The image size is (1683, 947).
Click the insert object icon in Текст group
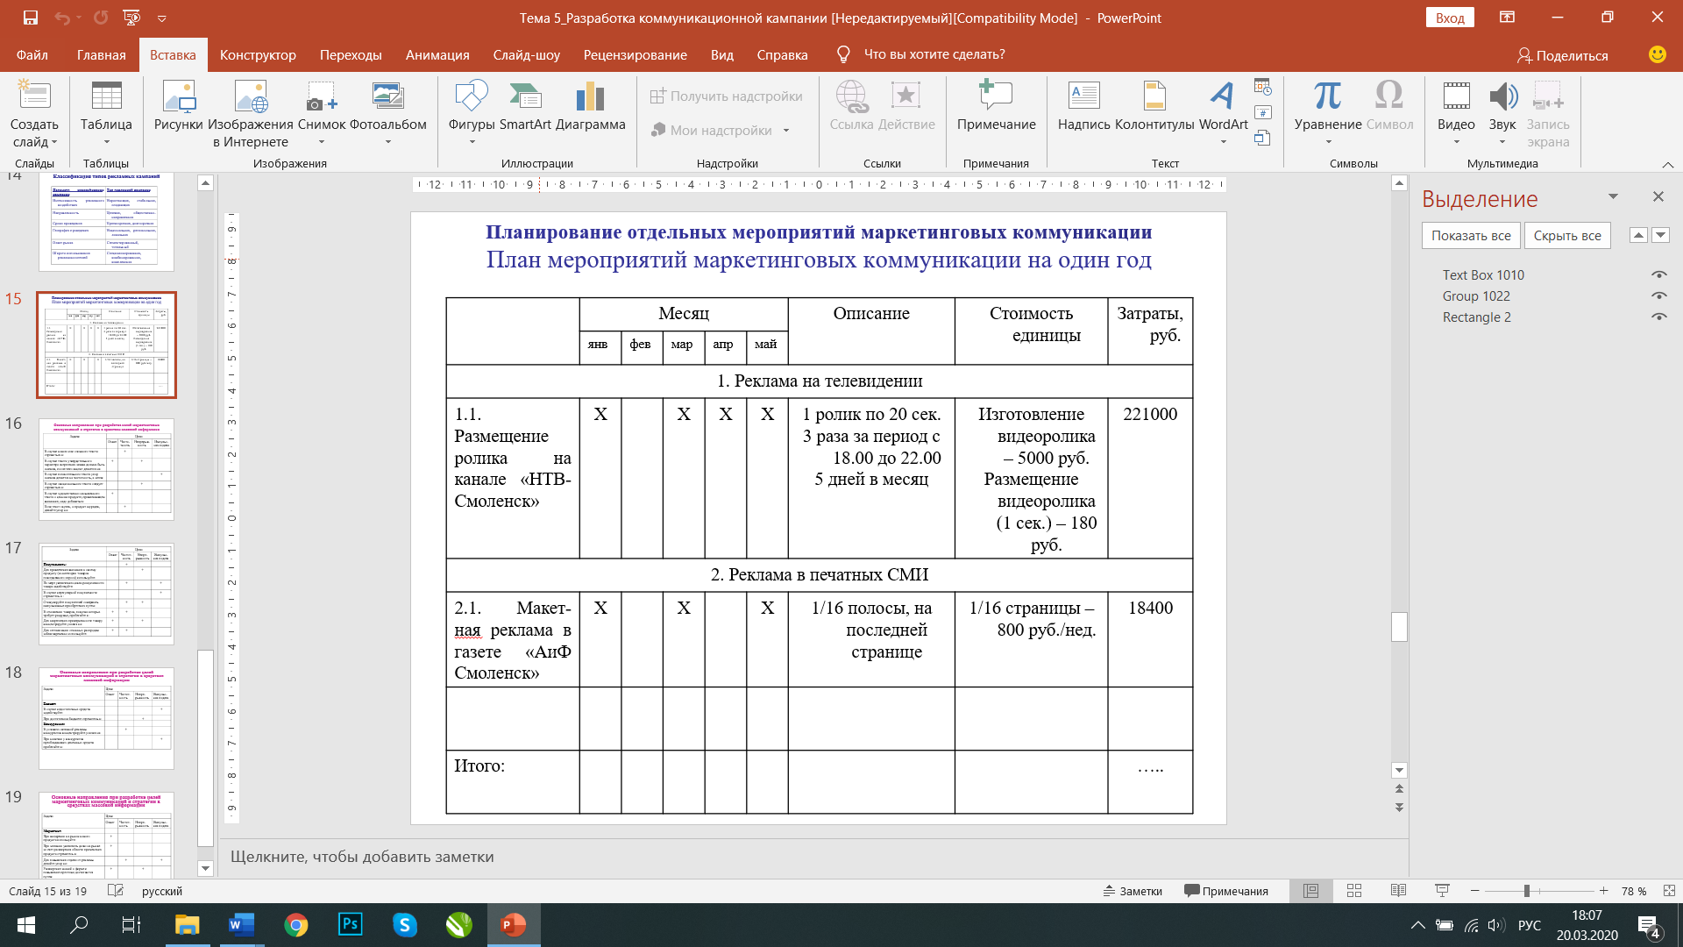1263,138
